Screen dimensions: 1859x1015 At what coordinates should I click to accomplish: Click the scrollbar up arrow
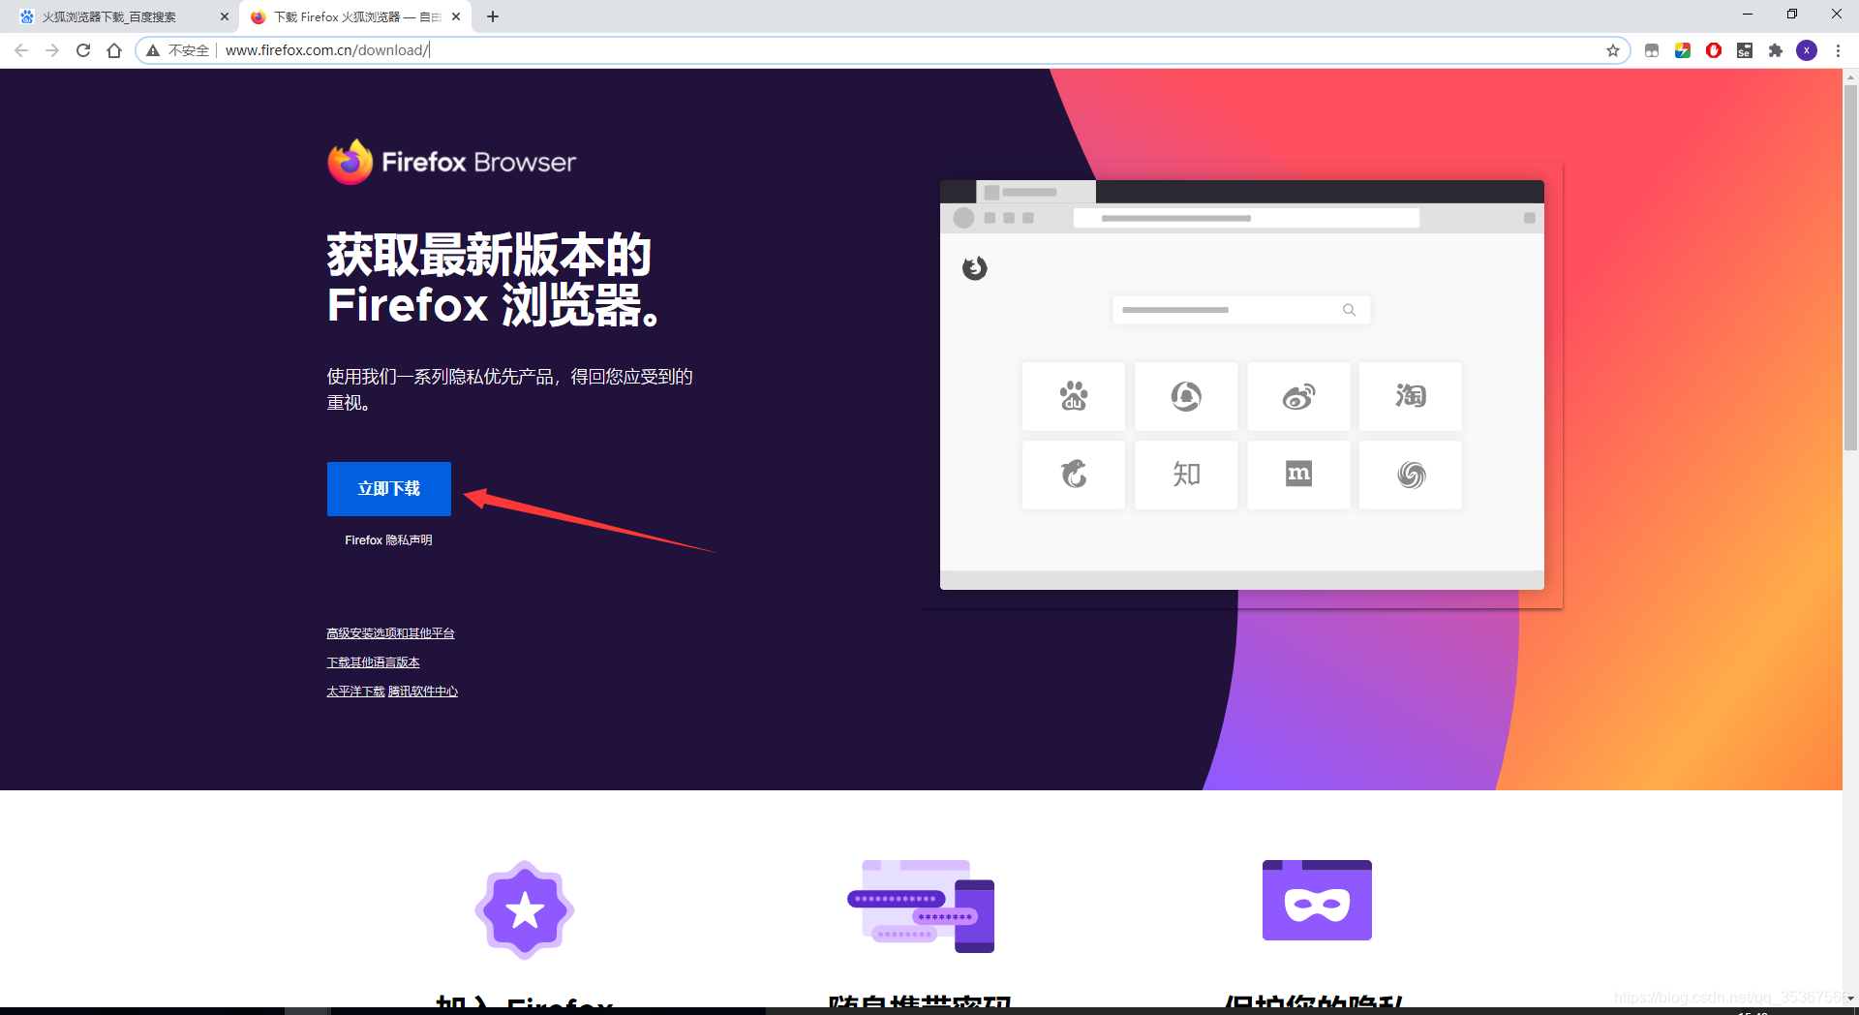[x=1850, y=76]
